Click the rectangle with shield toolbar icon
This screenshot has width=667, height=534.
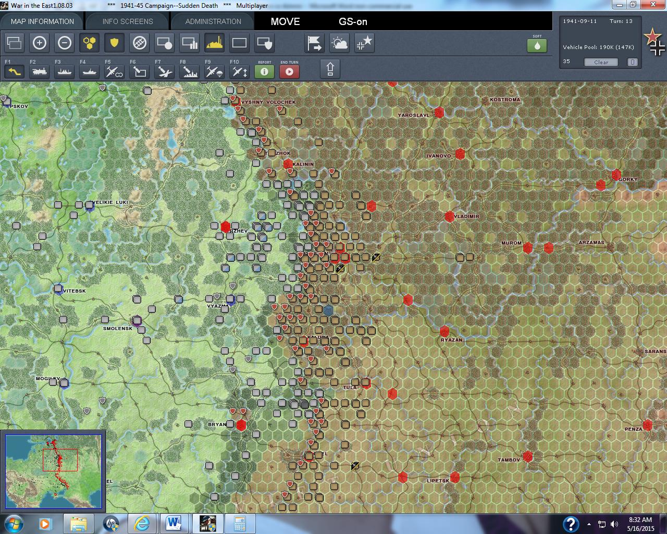point(265,43)
